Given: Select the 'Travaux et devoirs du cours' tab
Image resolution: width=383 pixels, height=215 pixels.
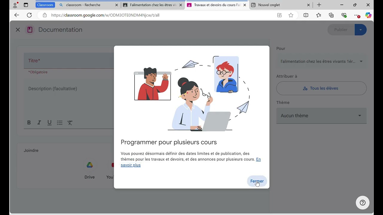Looking at the screenshot, I should (x=217, y=5).
